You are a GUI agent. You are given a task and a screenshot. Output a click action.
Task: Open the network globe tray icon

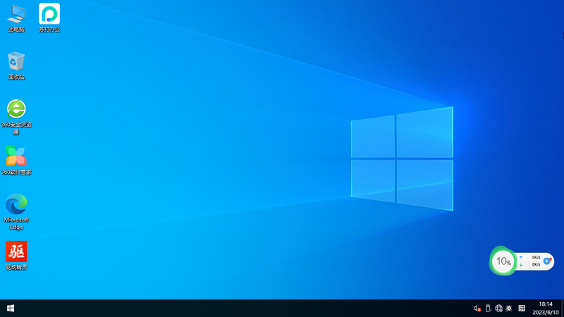click(498, 309)
